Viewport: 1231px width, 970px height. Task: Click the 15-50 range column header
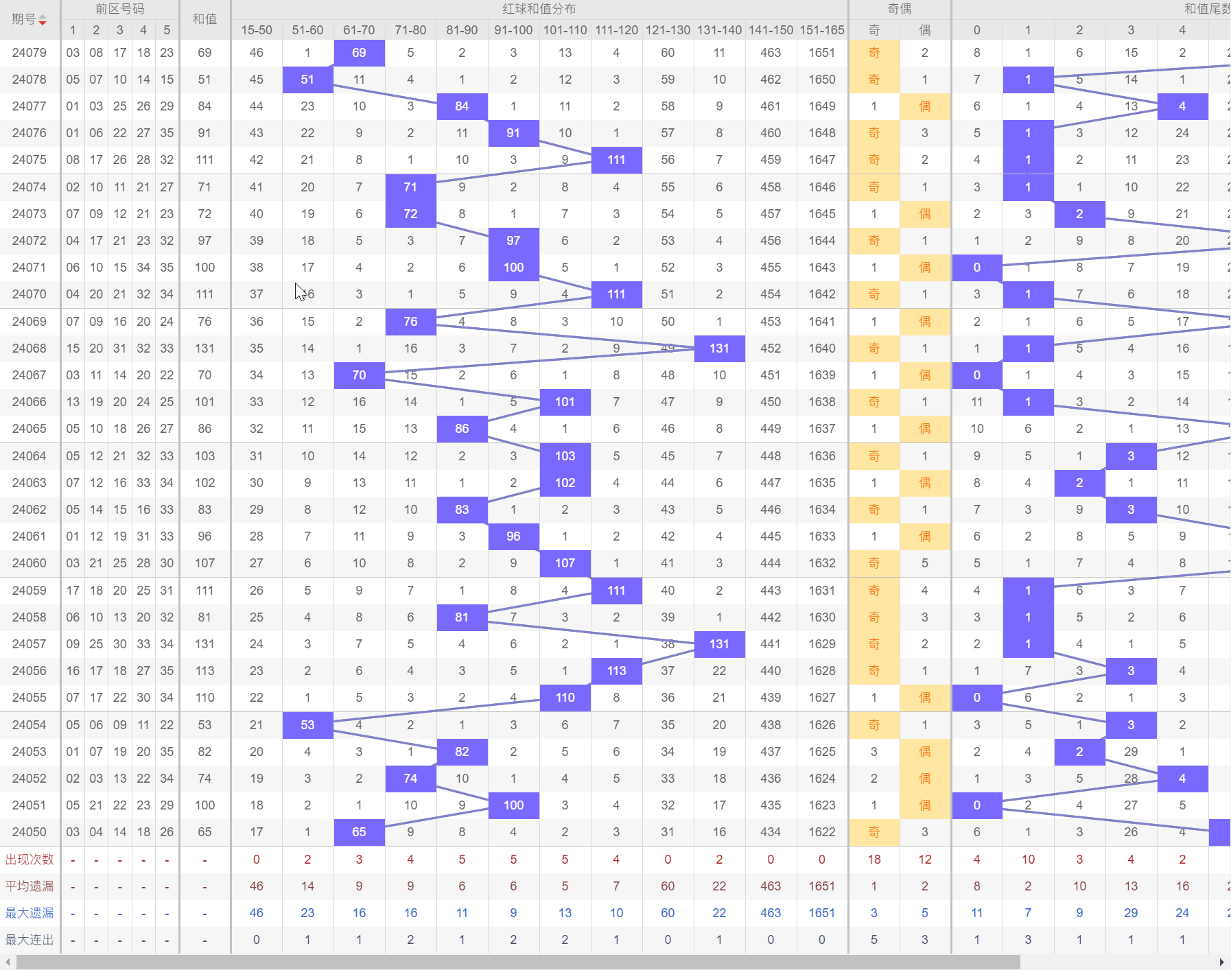click(x=257, y=30)
